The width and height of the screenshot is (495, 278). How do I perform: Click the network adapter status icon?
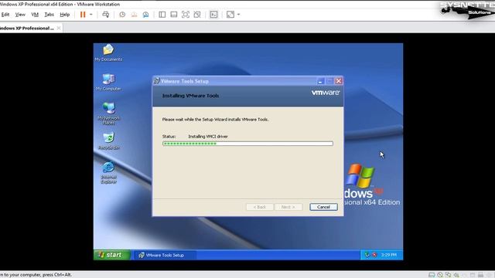448,275
